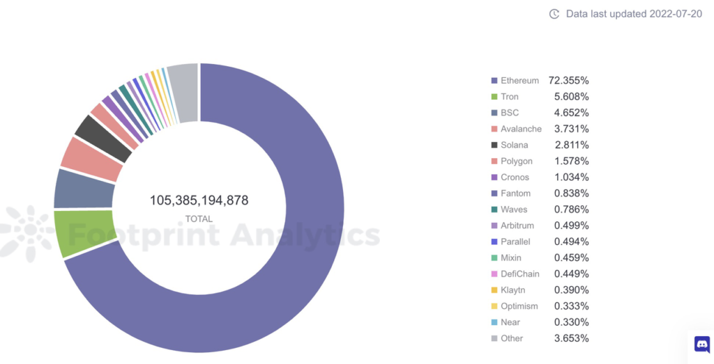Click the dark Solana donut slice
Image resolution: width=714 pixels, height=364 pixels.
point(103,139)
